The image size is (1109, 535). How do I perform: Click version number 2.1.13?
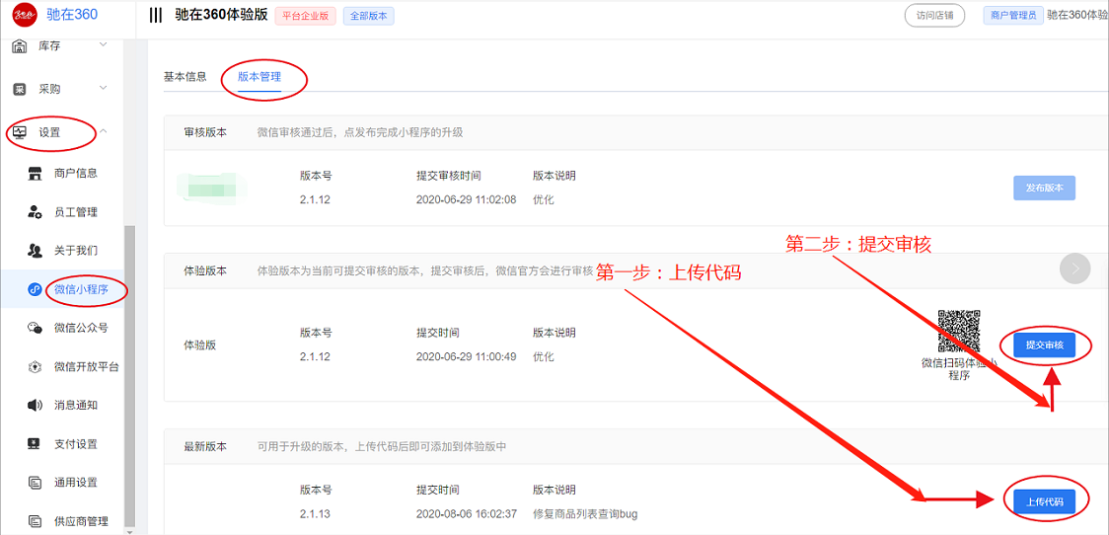click(x=316, y=513)
